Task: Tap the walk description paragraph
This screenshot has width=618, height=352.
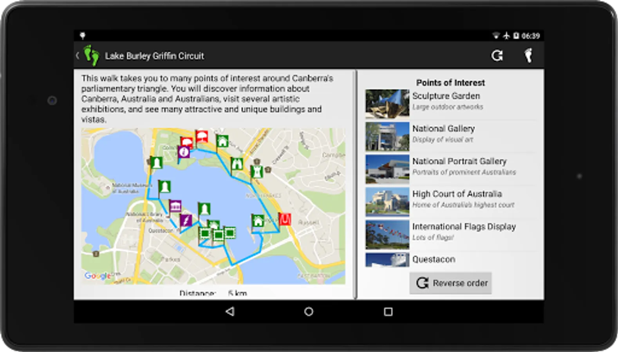Action: pos(208,99)
